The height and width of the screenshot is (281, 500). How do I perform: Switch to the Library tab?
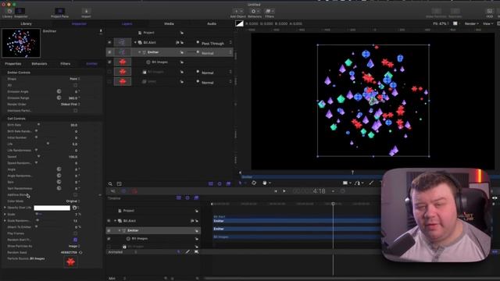click(x=26, y=23)
